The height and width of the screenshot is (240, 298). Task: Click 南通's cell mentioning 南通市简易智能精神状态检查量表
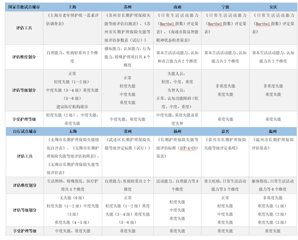(x=178, y=28)
